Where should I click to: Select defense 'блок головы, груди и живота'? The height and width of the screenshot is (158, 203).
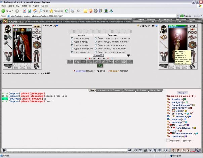[96, 38]
